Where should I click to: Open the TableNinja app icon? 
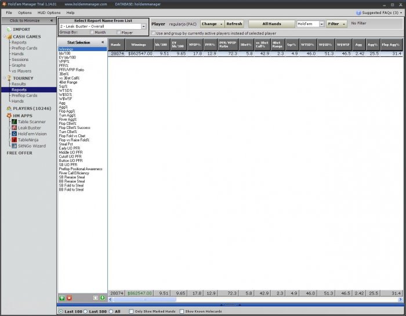coord(14,140)
